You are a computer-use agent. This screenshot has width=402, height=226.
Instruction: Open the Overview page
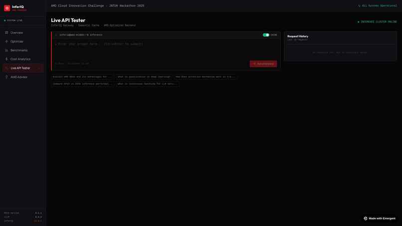(22, 32)
